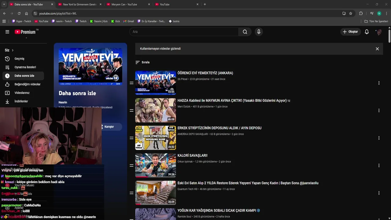The image size is (391, 220).
Task: Open Eski Evi Satın Alıp video title
Action: point(248,183)
